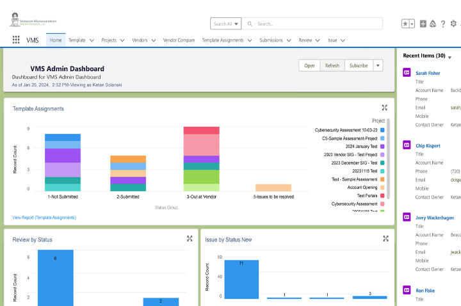461x306 pixels.
Task: Open View Report (Template Assignments) link
Action: coord(44,218)
